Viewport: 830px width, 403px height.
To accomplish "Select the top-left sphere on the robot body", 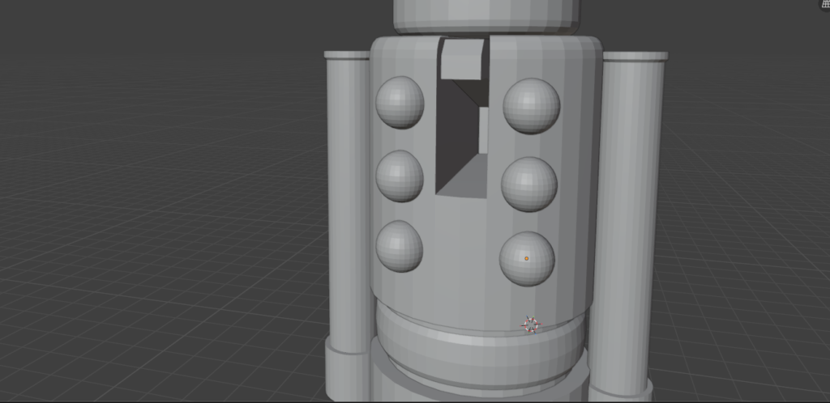I will [x=400, y=103].
